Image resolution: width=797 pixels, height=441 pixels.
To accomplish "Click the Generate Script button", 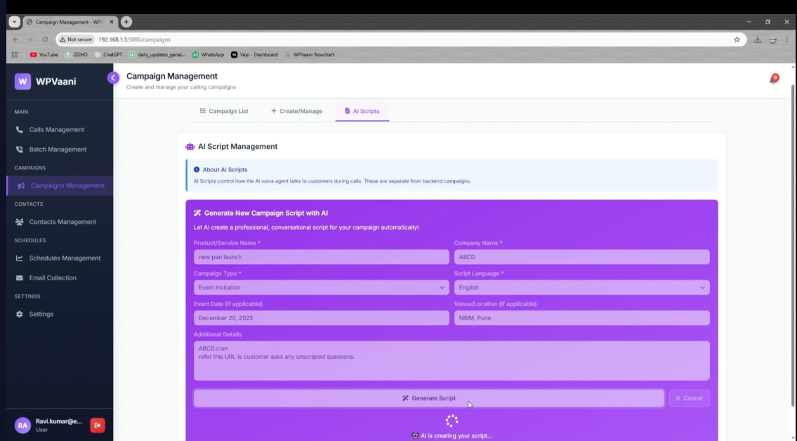I will click(428, 398).
